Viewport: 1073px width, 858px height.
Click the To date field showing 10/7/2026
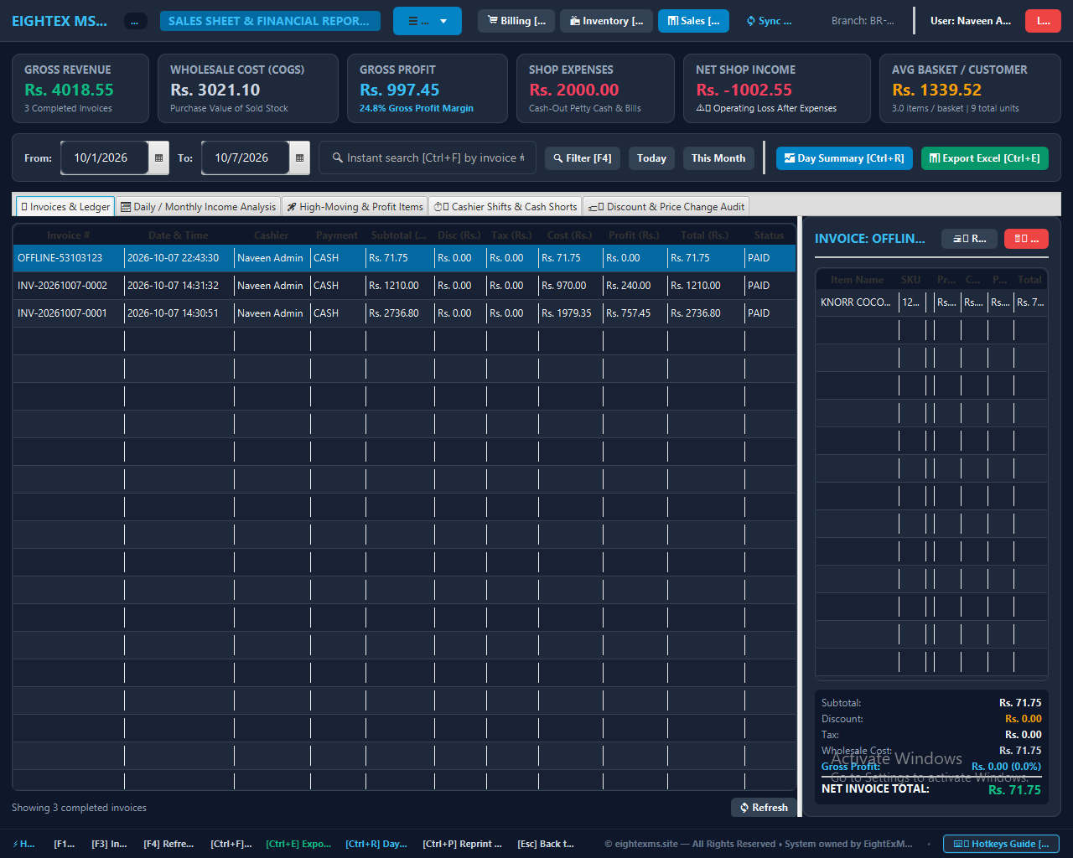(245, 158)
